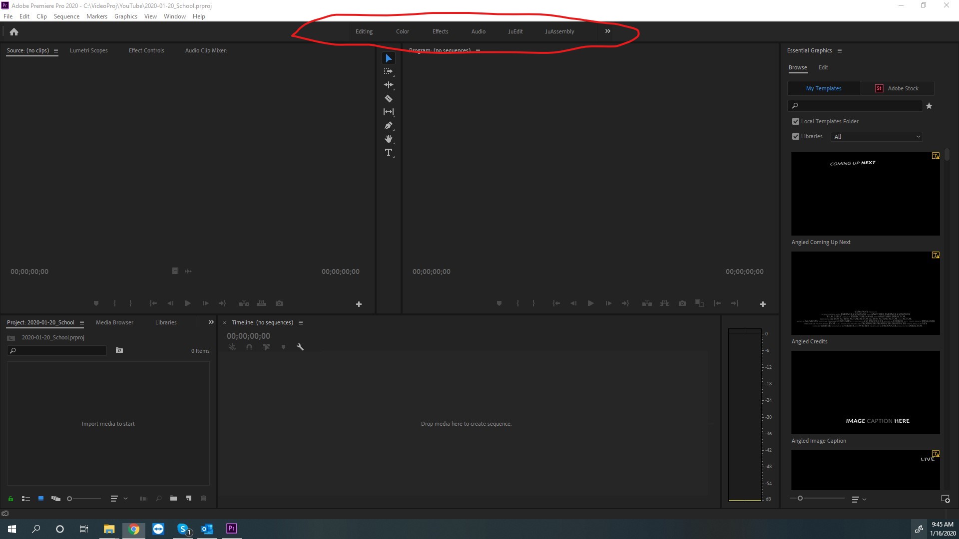Open the Effects workspace
Viewport: 959px width, 539px height.
click(440, 31)
